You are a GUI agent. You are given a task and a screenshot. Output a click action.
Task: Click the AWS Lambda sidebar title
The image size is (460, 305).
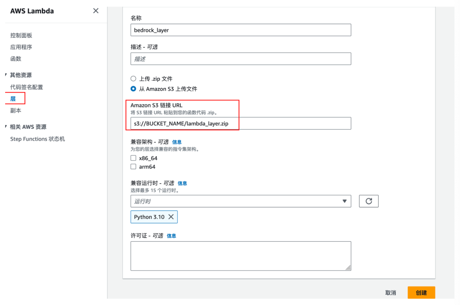tap(32, 11)
